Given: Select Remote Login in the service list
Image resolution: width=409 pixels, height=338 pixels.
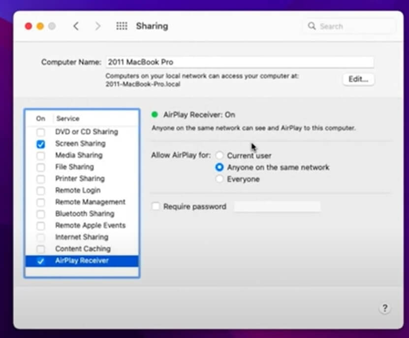Looking at the screenshot, I should pyautogui.click(x=78, y=190).
